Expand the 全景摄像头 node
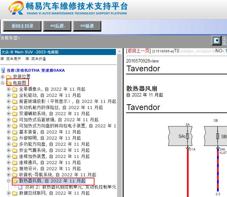Viewport: 227px width, 197px height. (9, 89)
